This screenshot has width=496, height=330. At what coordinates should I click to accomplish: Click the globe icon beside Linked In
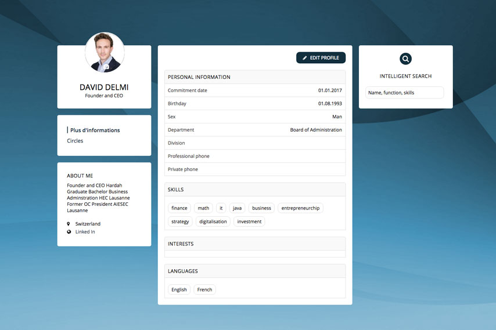(69, 232)
